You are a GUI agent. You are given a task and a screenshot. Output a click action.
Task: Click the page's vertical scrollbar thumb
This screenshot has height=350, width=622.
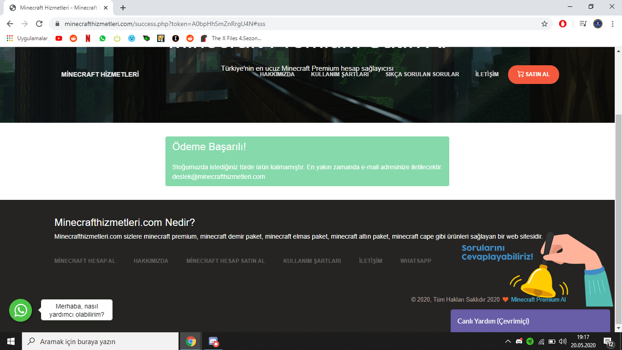coord(618,218)
